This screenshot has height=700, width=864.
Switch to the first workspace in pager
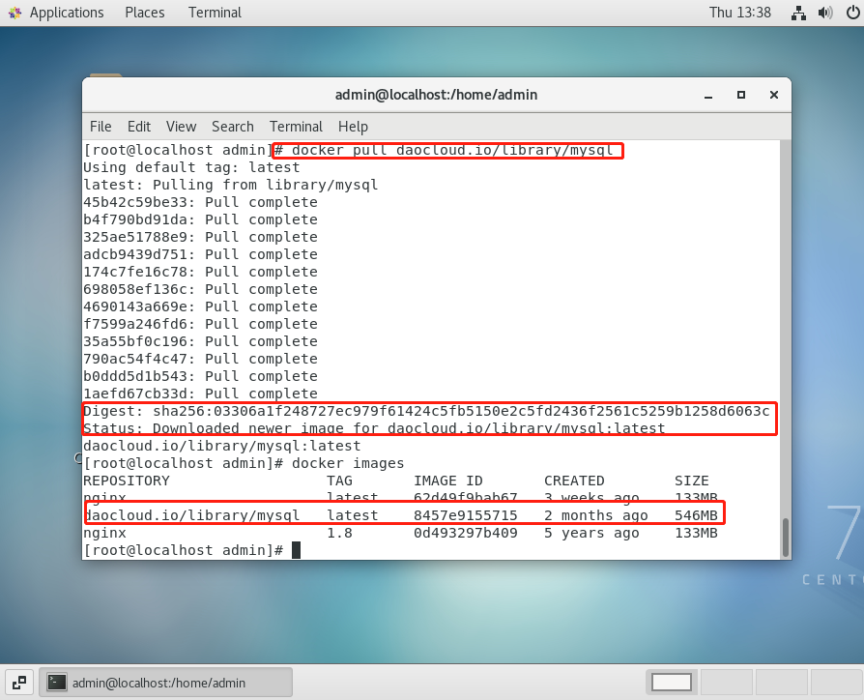[671, 683]
